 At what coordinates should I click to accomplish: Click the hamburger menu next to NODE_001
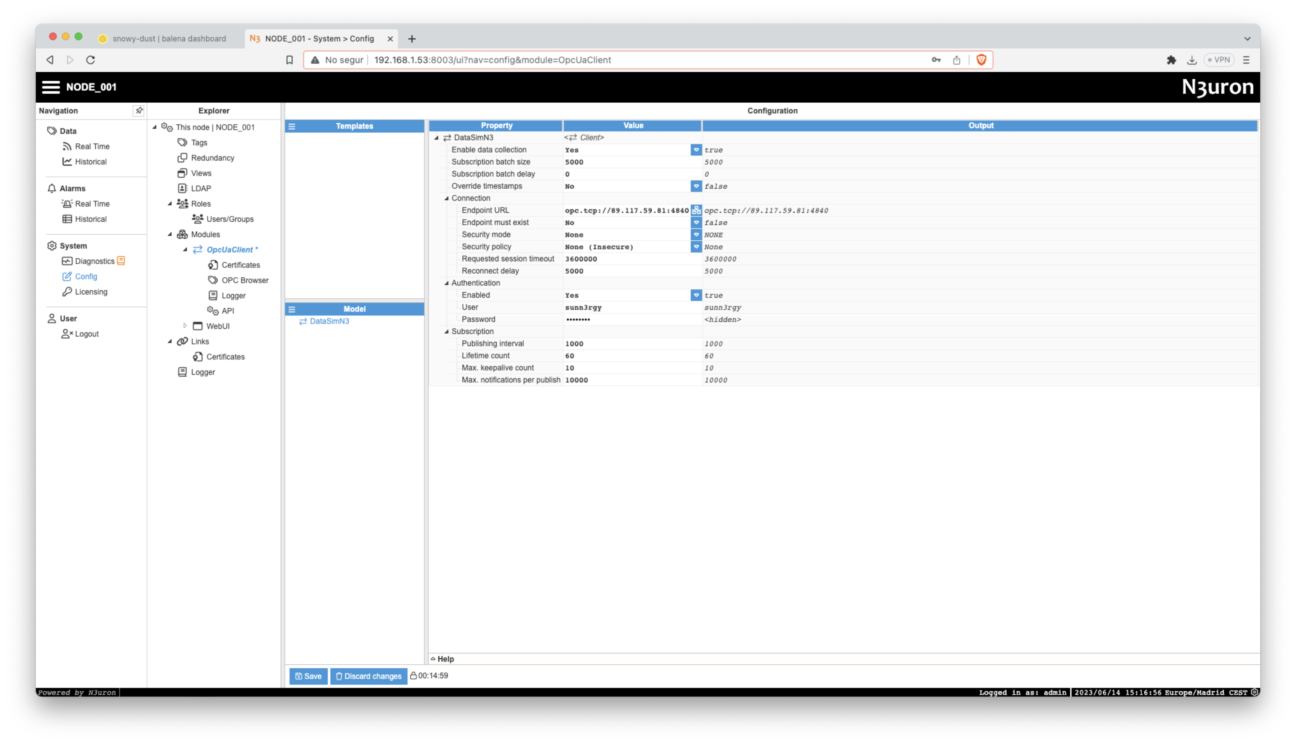click(x=51, y=87)
